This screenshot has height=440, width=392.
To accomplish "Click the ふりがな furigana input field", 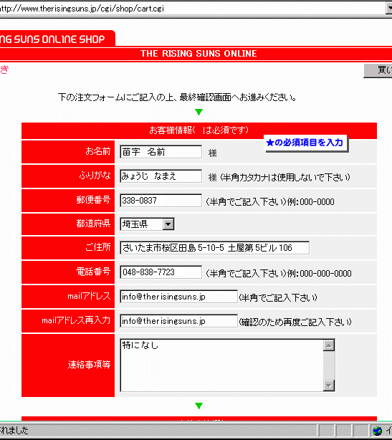I will 161,176.
